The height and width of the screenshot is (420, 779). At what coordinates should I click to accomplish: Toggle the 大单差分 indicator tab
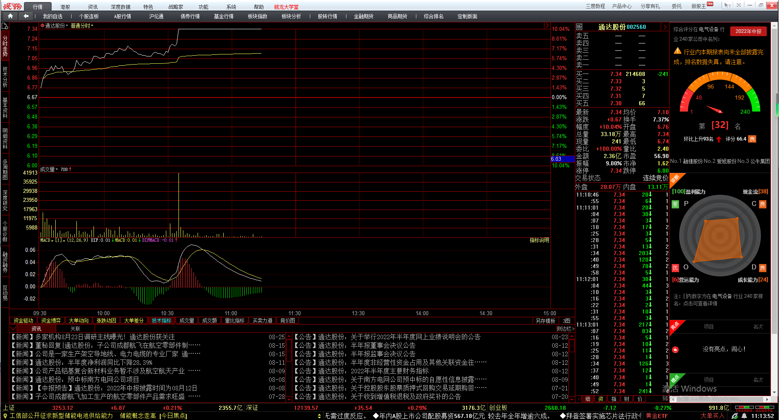[x=134, y=320]
